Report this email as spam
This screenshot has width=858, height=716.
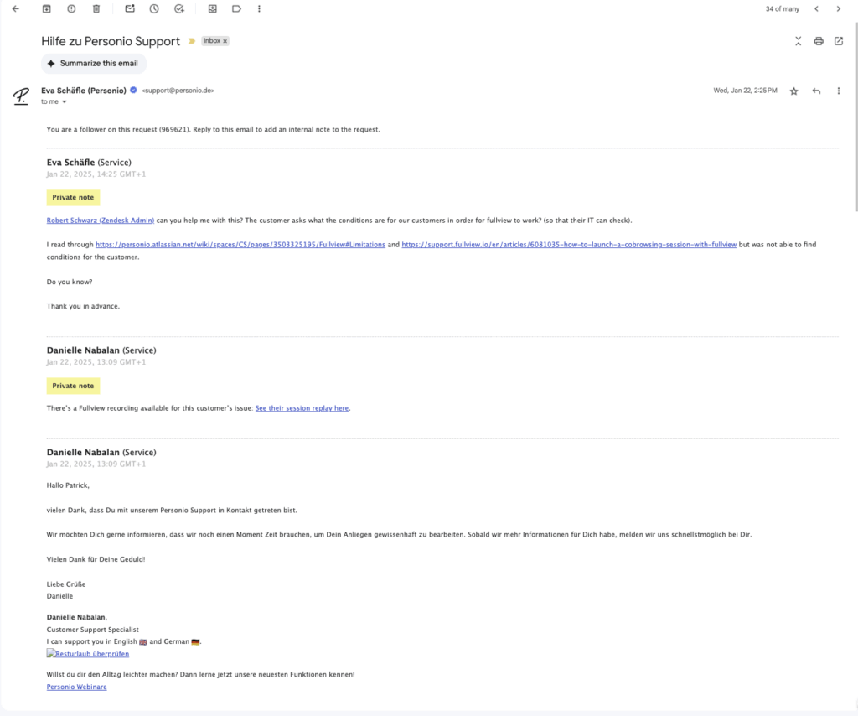tap(71, 8)
